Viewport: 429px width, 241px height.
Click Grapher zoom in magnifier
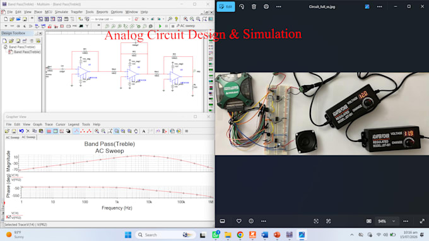[97, 131]
